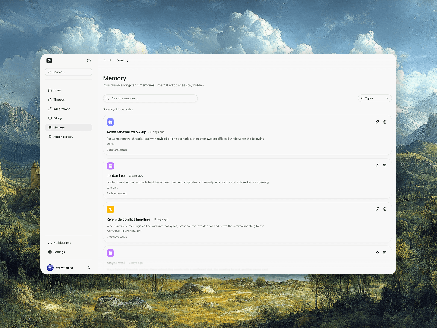Open Settings
Screen dimensions: 437x328
click(x=69, y=252)
